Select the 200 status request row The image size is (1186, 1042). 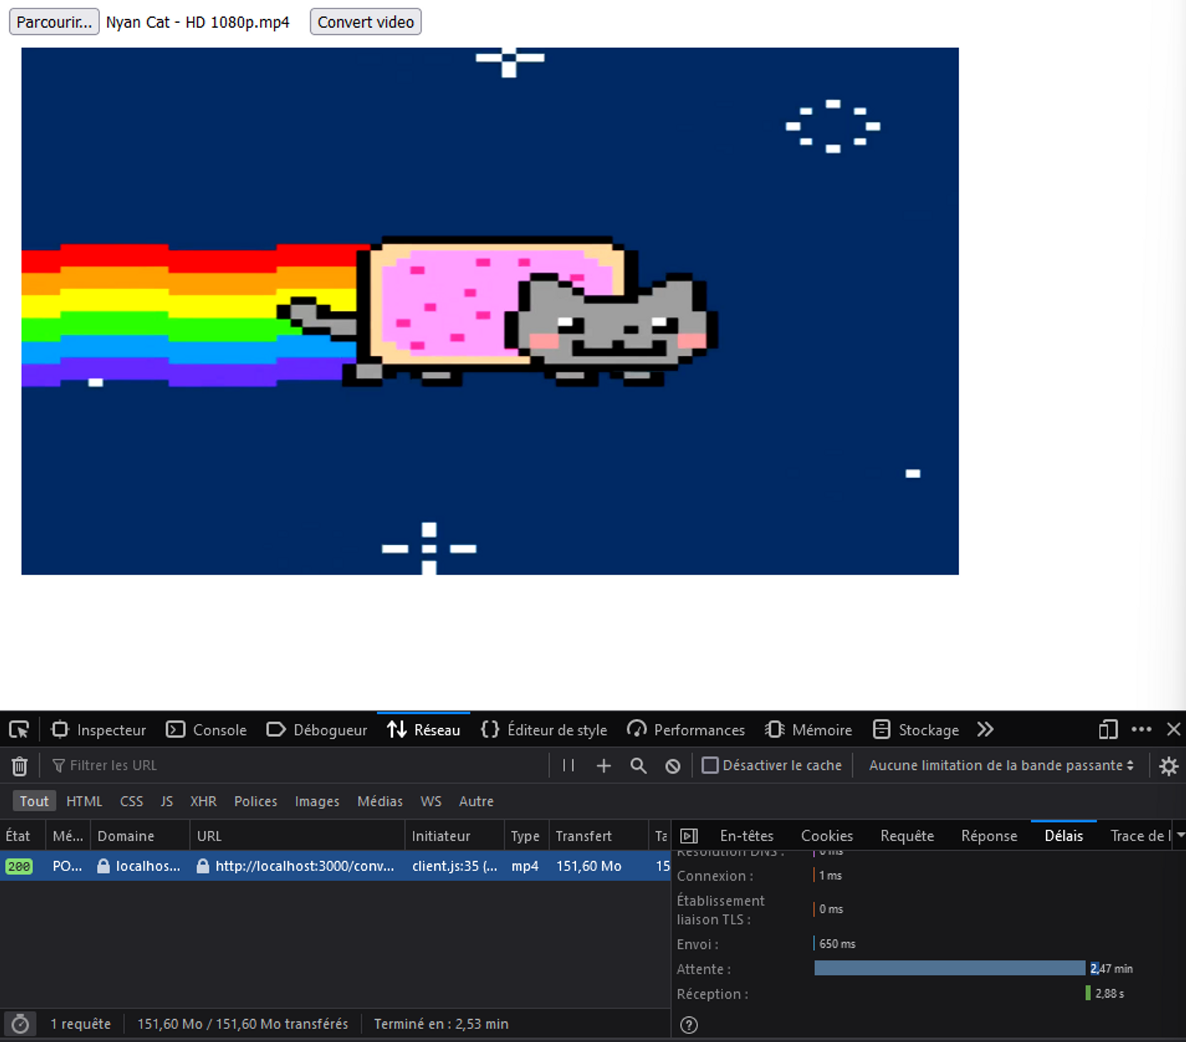(x=335, y=866)
